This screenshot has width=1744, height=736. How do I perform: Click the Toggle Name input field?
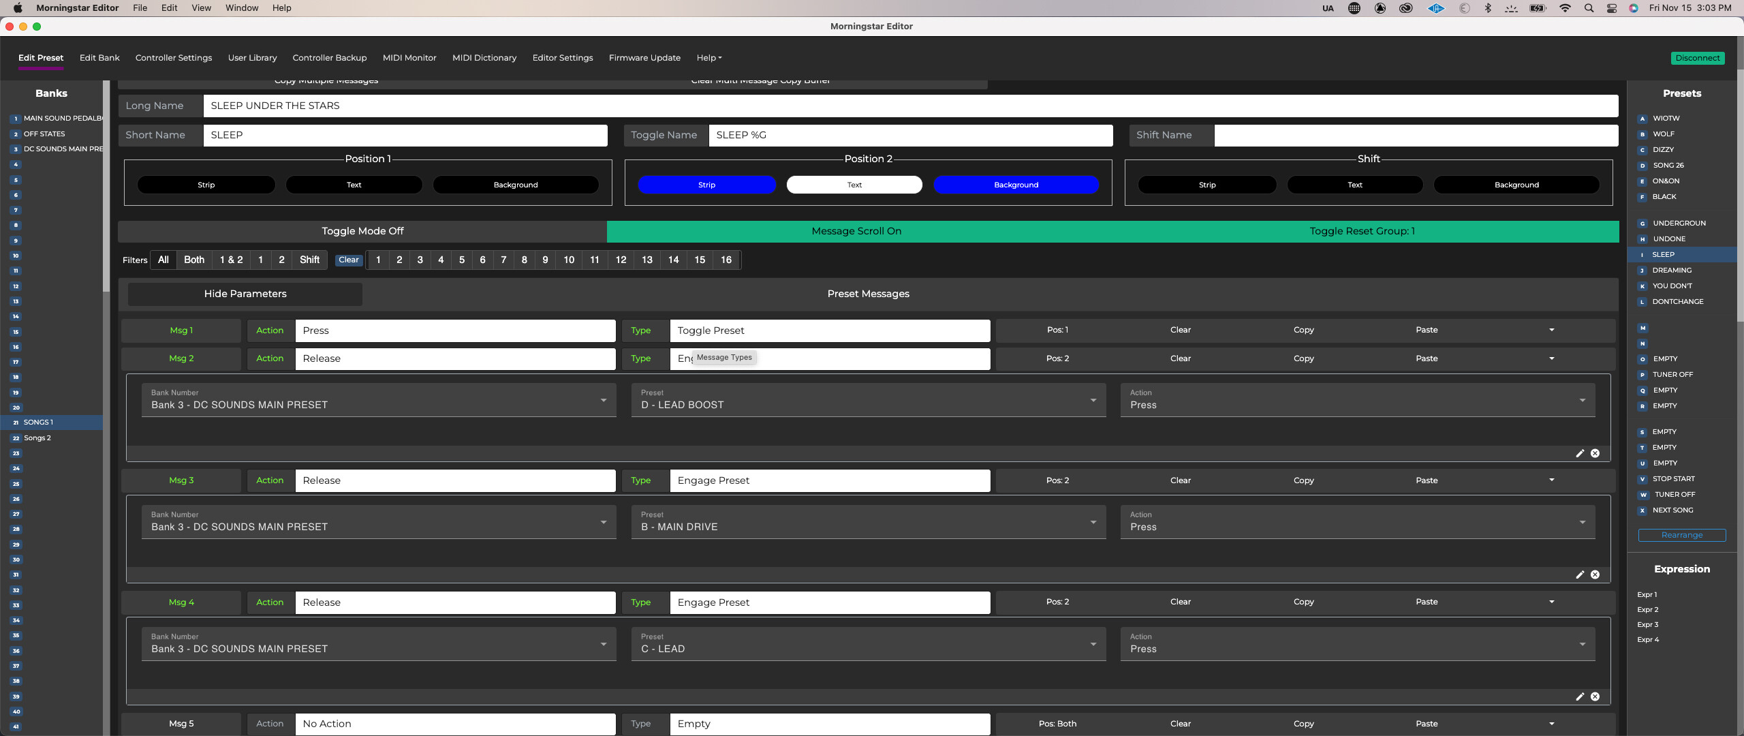coord(911,135)
